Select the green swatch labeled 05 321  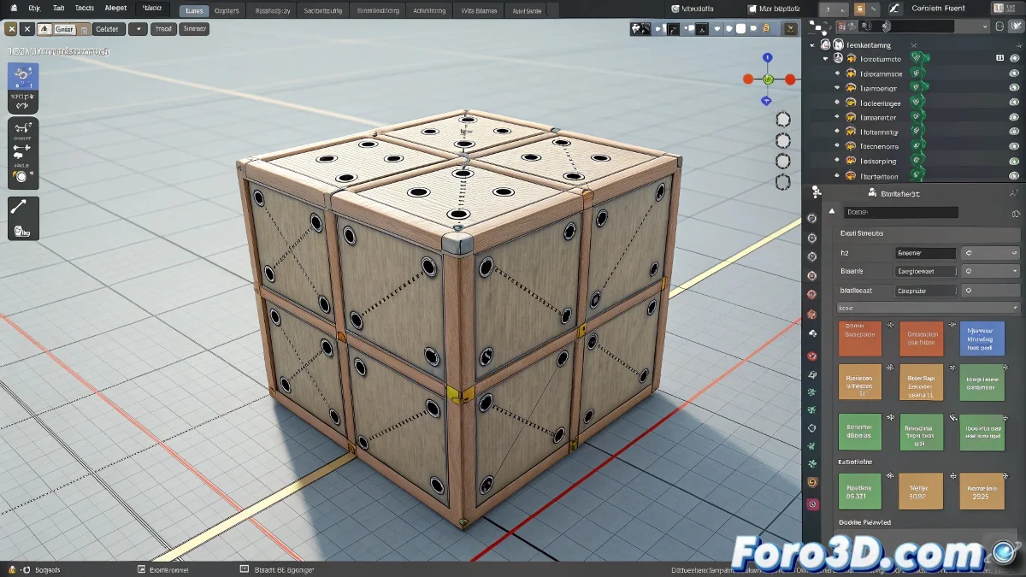point(858,491)
